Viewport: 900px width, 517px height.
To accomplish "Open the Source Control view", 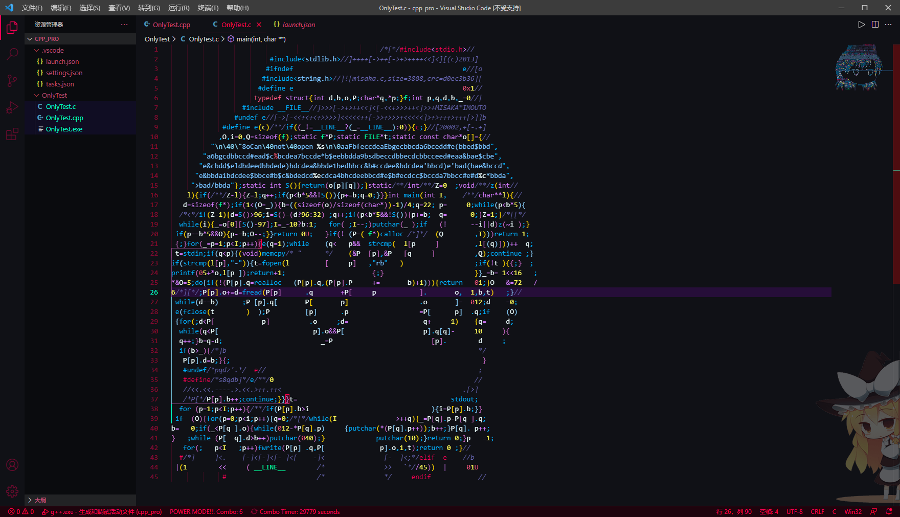I will point(12,81).
